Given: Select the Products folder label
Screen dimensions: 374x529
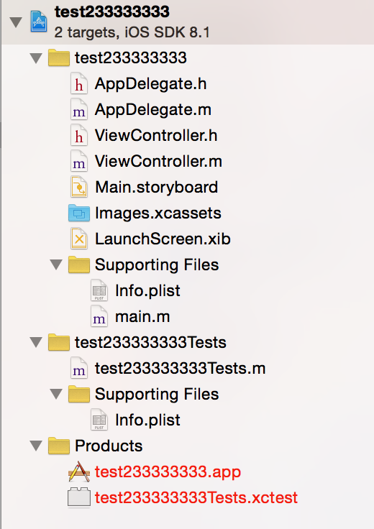Looking at the screenshot, I should coord(109,446).
